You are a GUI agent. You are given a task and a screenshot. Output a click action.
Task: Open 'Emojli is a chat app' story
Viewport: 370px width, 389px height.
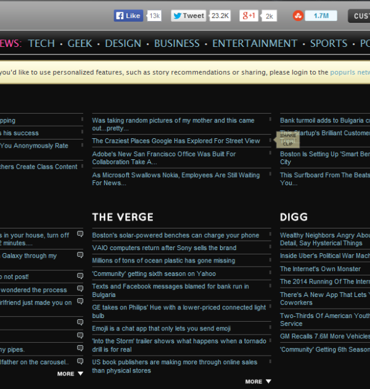coord(162,328)
